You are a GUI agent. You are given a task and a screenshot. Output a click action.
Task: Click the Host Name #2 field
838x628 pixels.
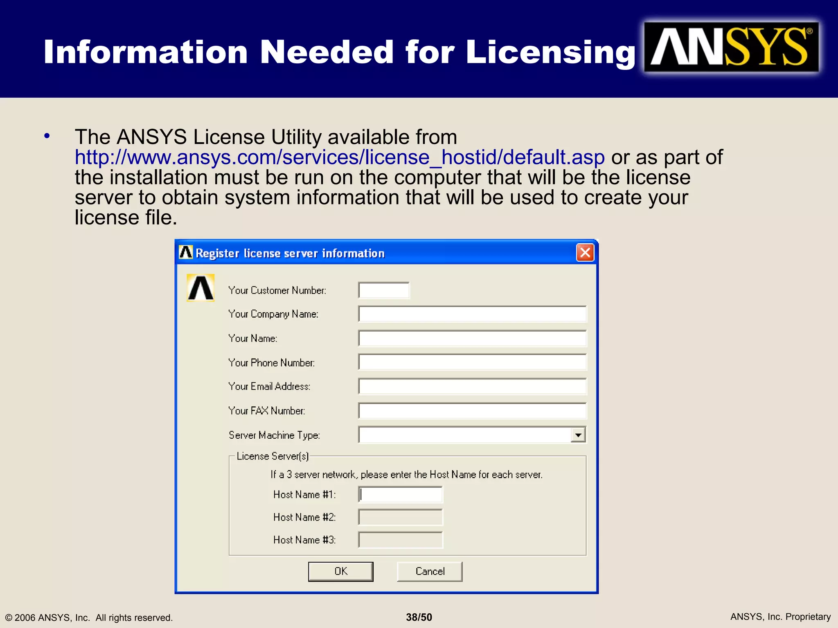[x=401, y=517]
